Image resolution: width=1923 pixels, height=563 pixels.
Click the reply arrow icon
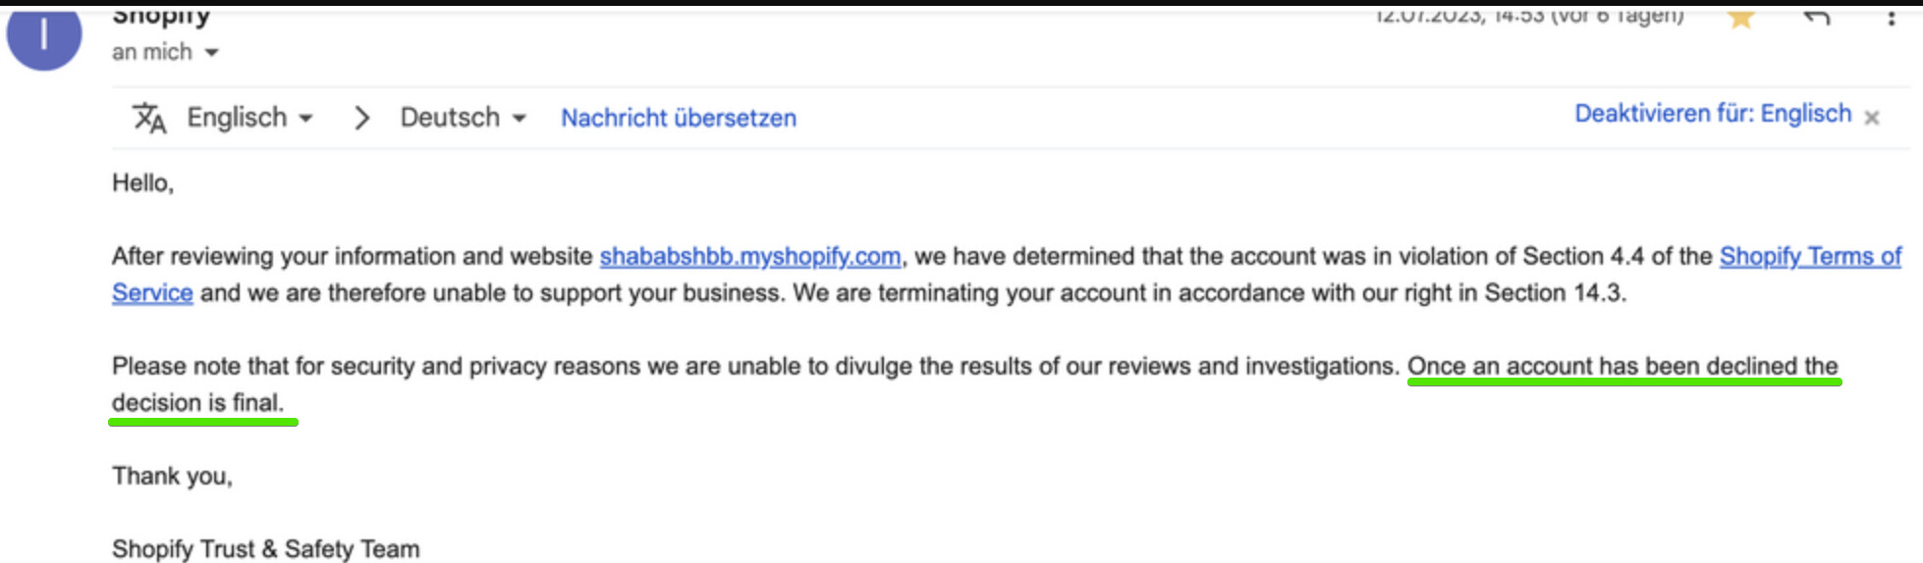(x=1816, y=18)
